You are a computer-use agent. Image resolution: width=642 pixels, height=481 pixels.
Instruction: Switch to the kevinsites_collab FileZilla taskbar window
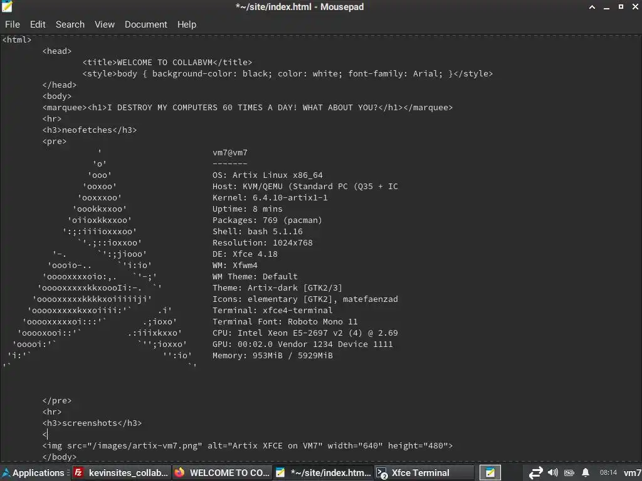pos(121,473)
